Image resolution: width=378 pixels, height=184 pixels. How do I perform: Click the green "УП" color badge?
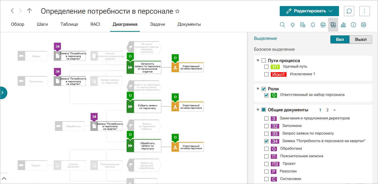click(x=275, y=67)
